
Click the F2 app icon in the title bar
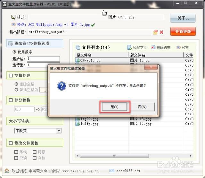(x=4, y=4)
